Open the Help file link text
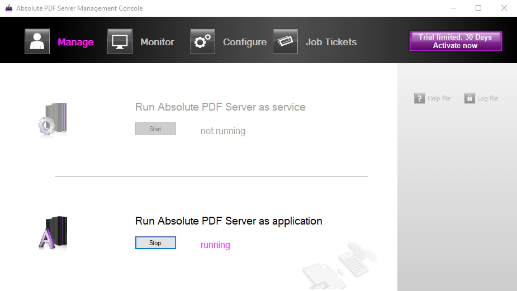 (439, 98)
